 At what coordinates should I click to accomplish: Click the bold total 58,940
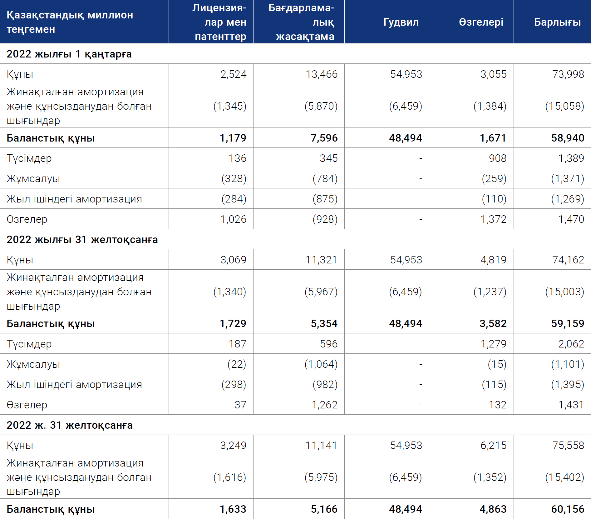click(568, 138)
